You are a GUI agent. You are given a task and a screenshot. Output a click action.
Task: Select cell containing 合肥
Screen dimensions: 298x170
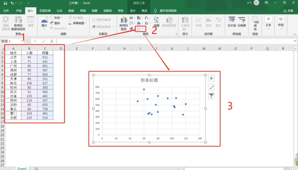(13, 117)
